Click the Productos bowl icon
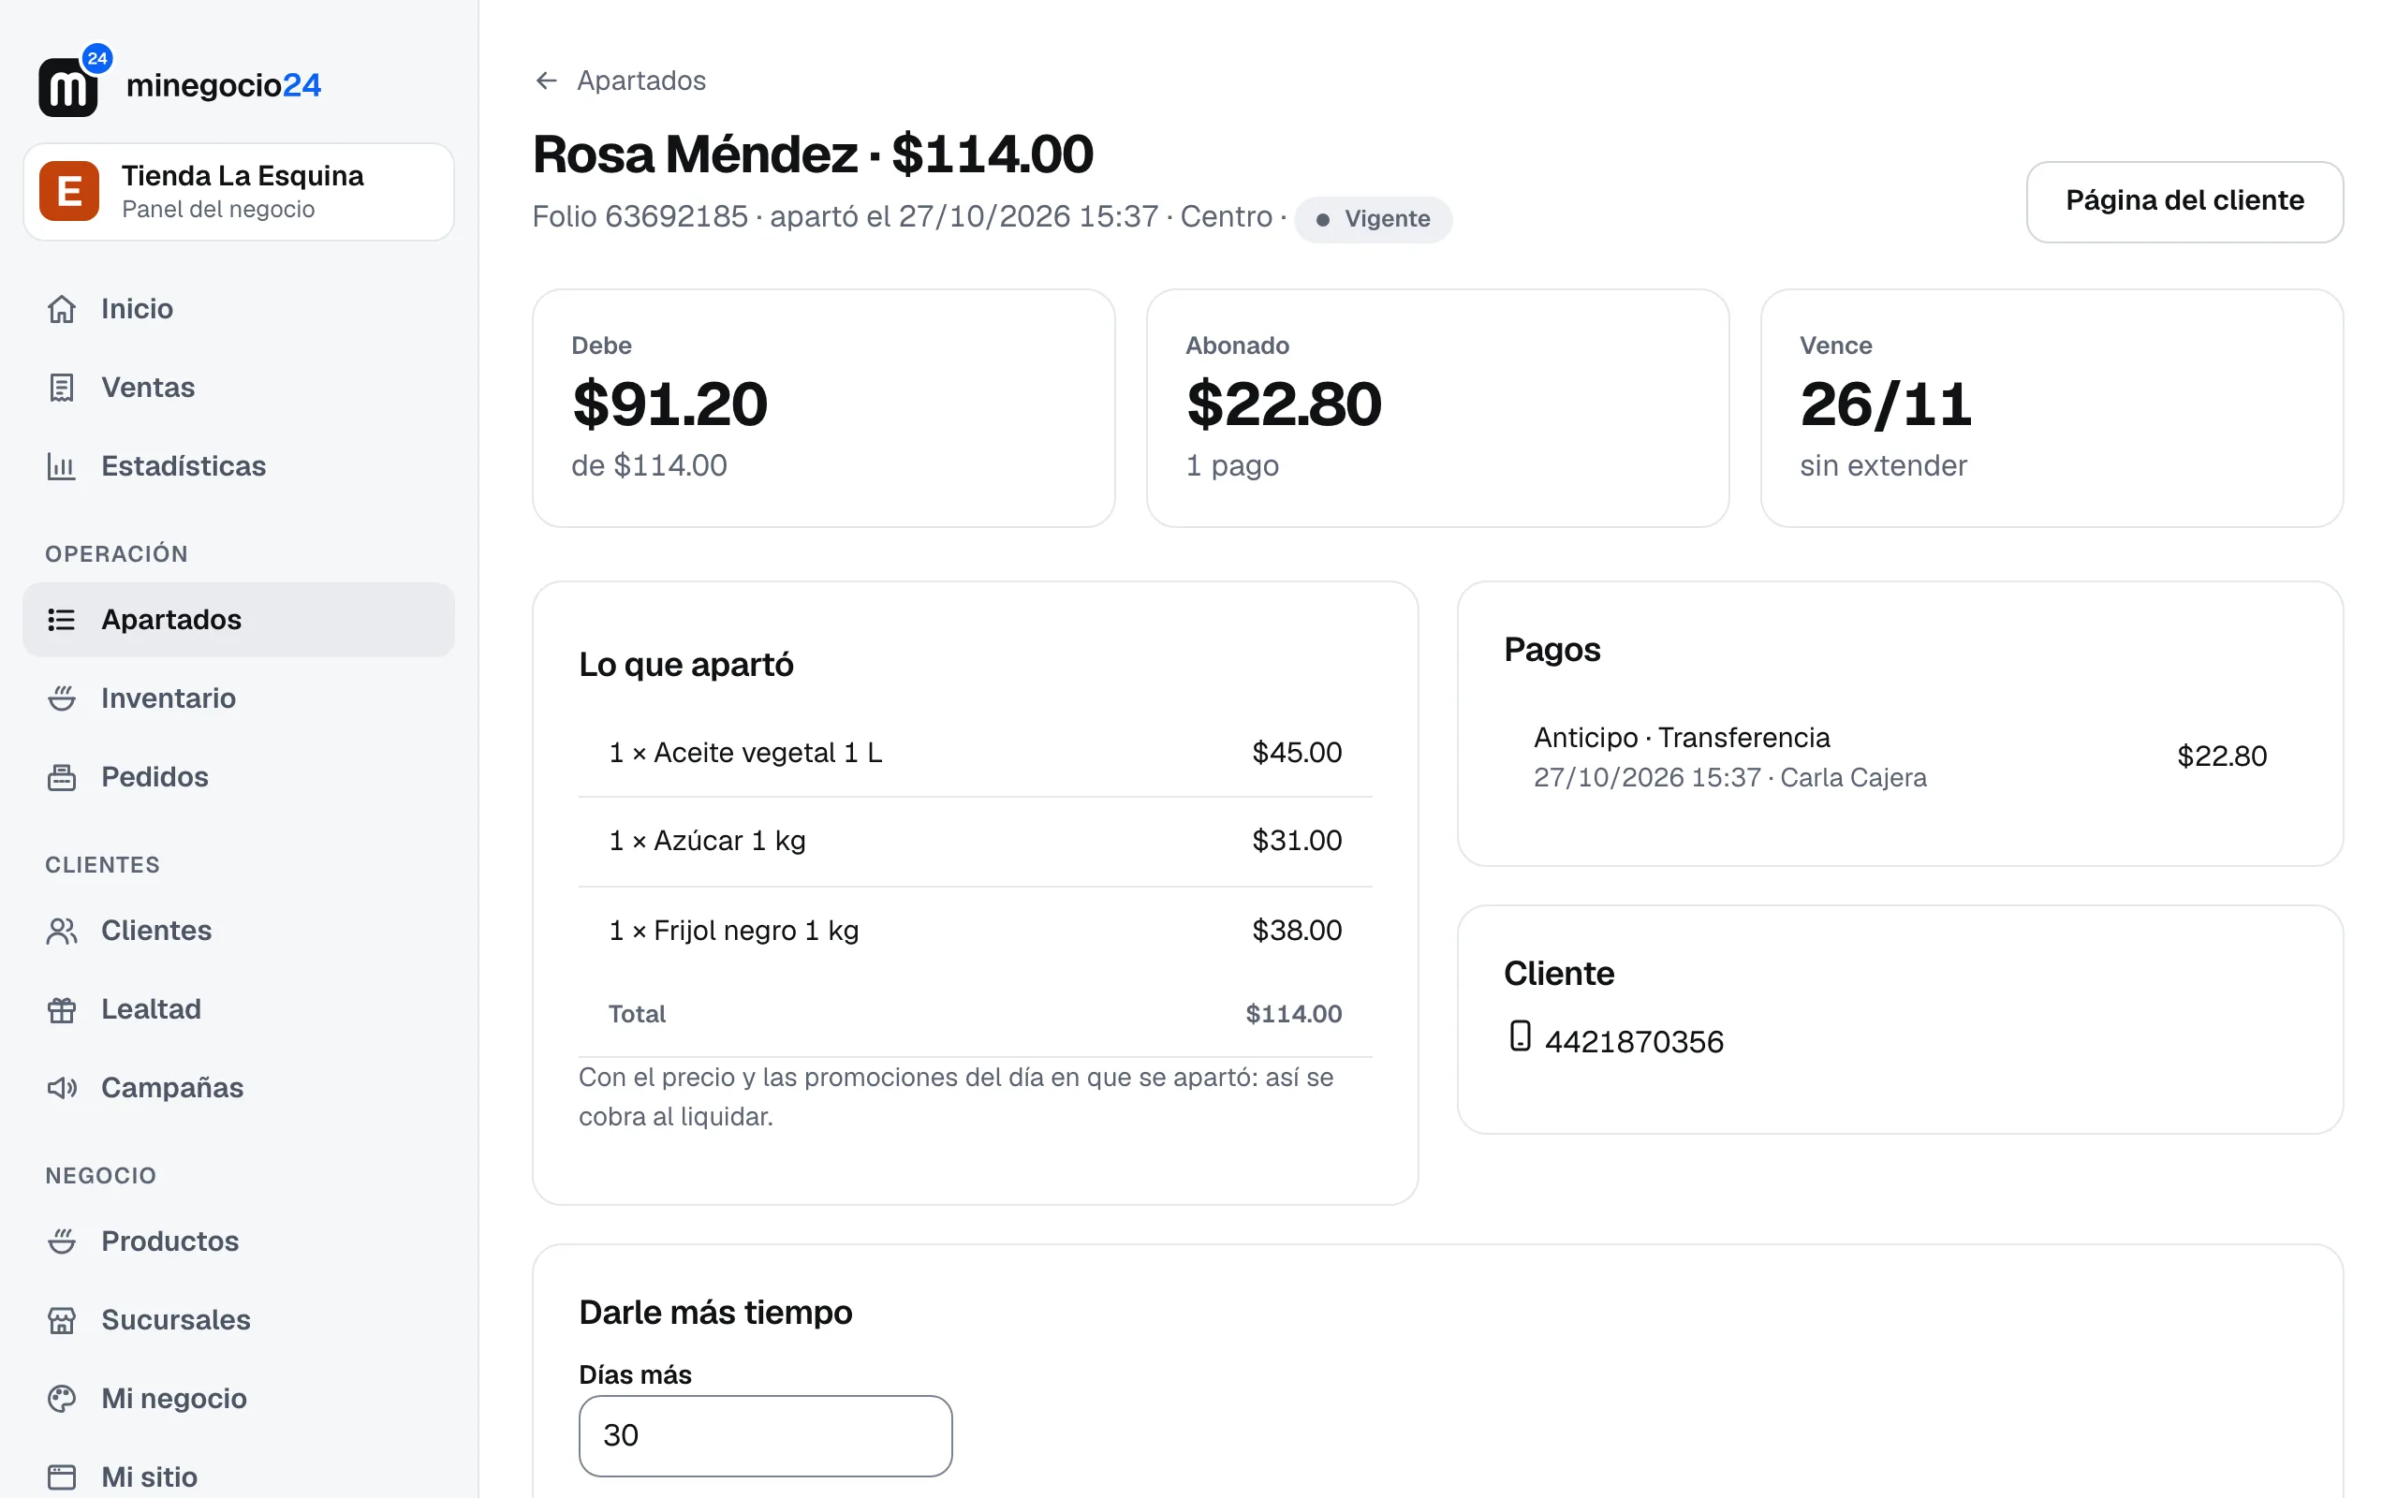This screenshot has height=1498, width=2397. pos(62,1241)
